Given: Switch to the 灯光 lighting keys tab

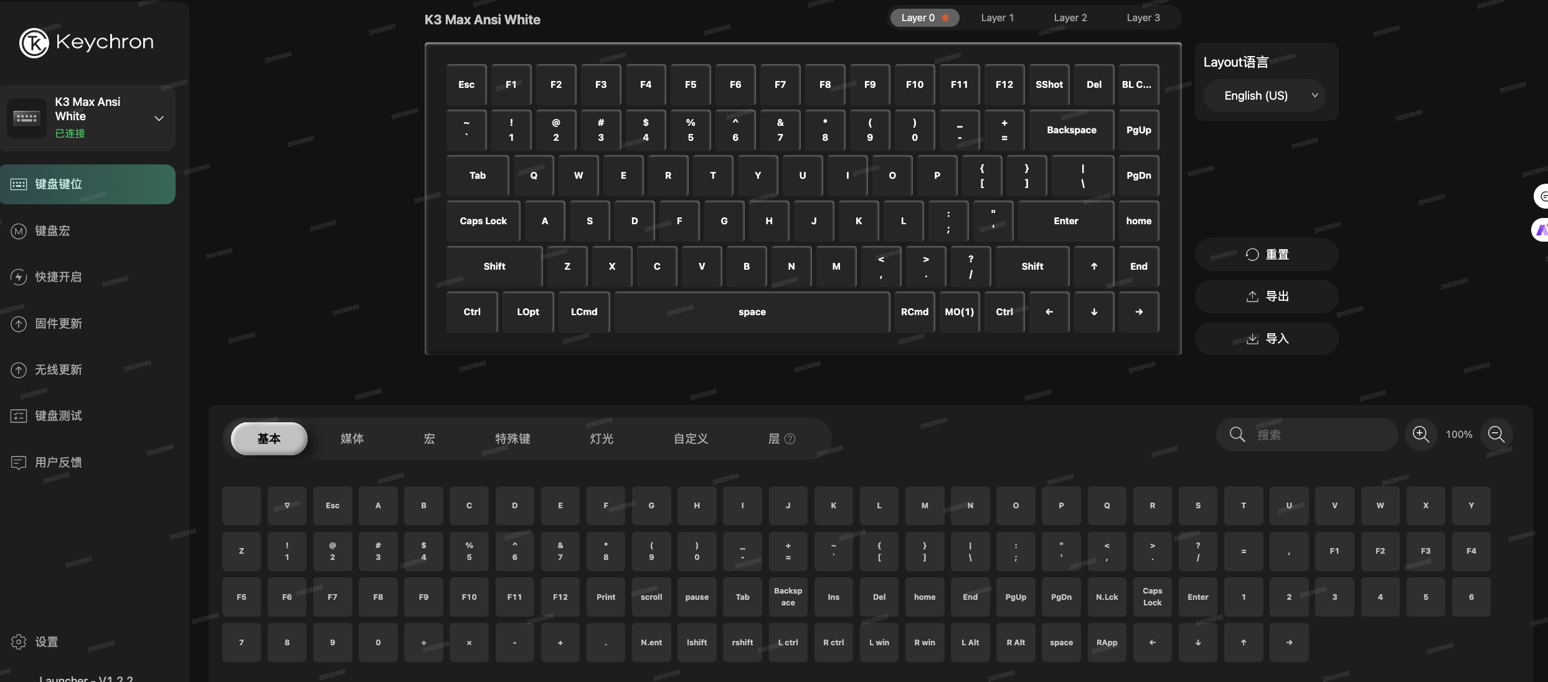Looking at the screenshot, I should click(x=602, y=439).
